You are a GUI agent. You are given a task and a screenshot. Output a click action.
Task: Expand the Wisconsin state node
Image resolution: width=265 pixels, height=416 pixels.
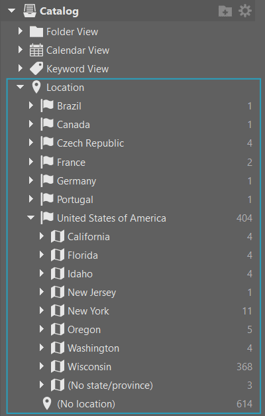(x=41, y=366)
